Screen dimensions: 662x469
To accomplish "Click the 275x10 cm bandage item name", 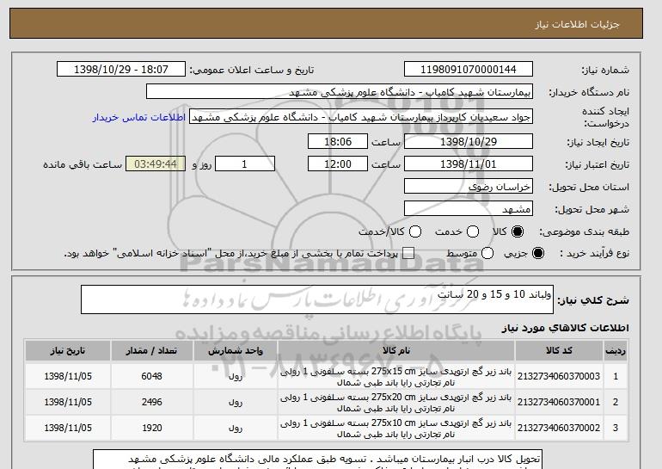I will (396, 429).
